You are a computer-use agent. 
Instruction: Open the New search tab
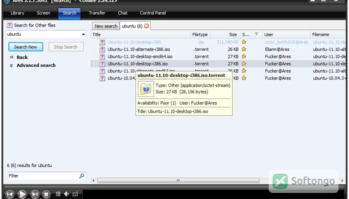click(x=106, y=26)
